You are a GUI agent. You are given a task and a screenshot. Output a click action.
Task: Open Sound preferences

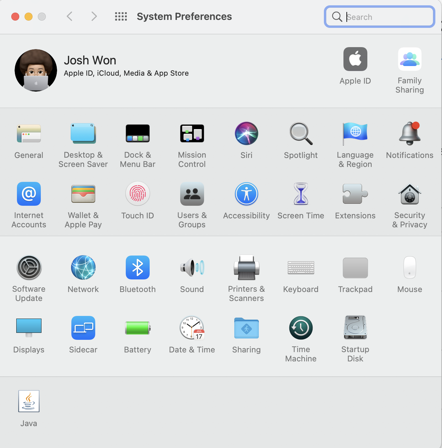pos(192,267)
